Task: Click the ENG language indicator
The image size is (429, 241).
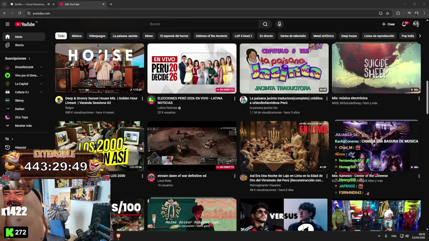Action: pyautogui.click(x=393, y=236)
